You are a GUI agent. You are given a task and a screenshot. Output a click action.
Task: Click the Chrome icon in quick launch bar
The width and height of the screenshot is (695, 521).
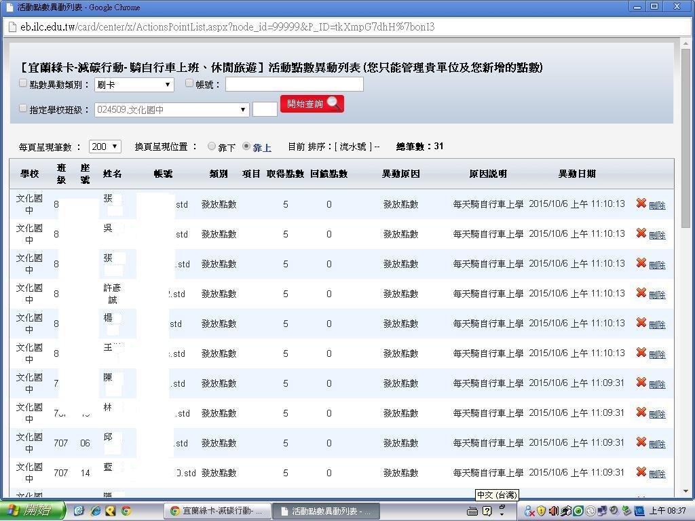126,511
